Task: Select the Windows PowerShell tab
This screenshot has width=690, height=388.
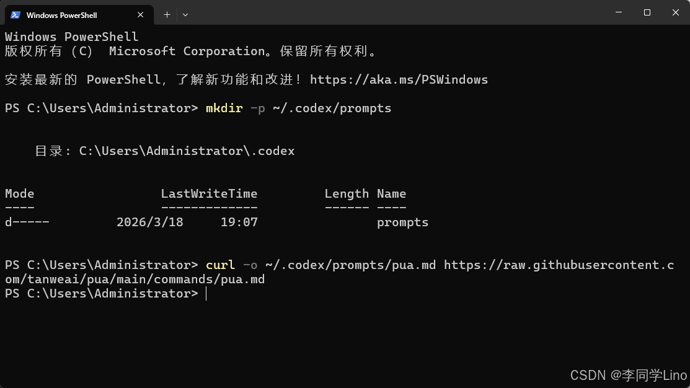Action: coord(79,15)
